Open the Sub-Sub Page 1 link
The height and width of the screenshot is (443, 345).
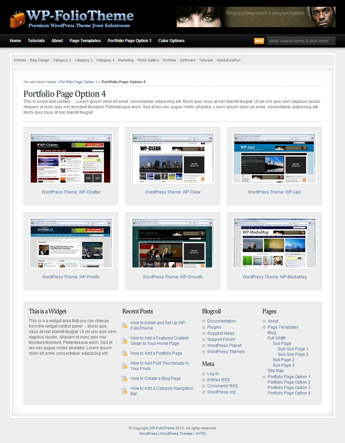click(293, 349)
